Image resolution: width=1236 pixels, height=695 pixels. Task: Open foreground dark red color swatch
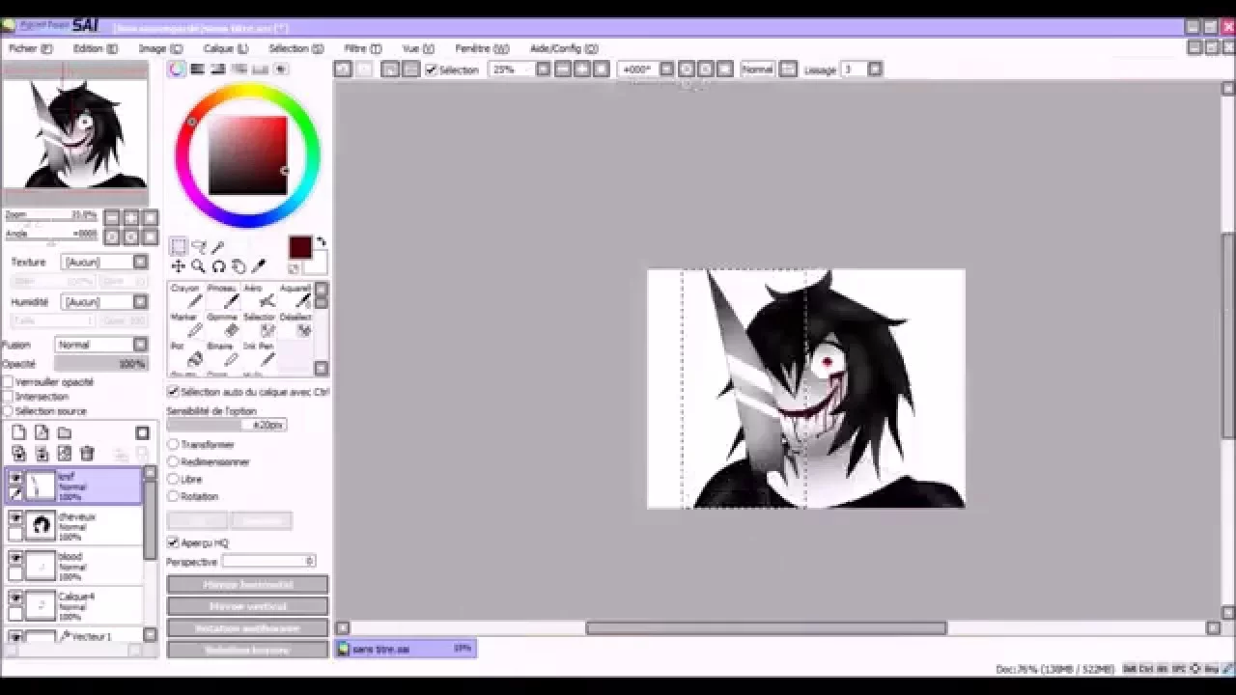(299, 247)
